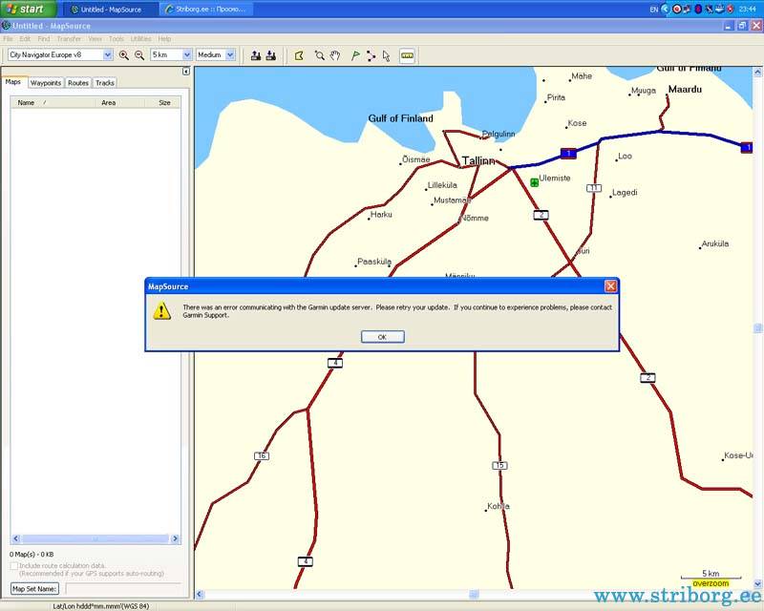Switch to the Tracks tab
Viewport: 764px width, 611px height.
[105, 83]
